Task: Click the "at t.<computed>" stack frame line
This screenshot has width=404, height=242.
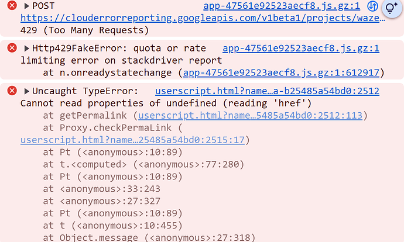Action: pyautogui.click(x=143, y=164)
